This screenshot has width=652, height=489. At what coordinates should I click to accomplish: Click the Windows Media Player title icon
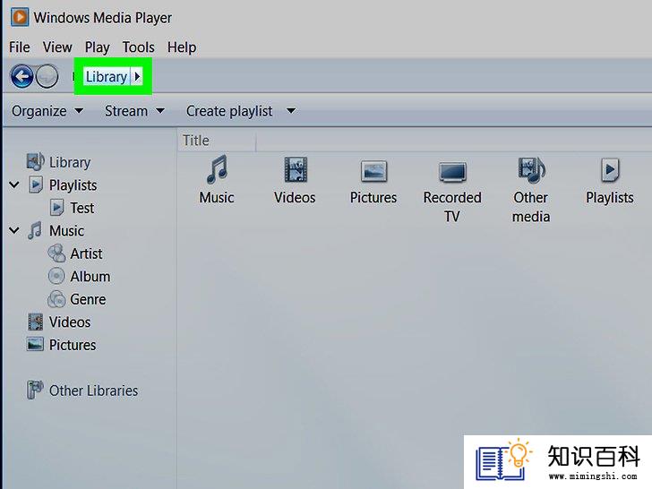[x=20, y=17]
